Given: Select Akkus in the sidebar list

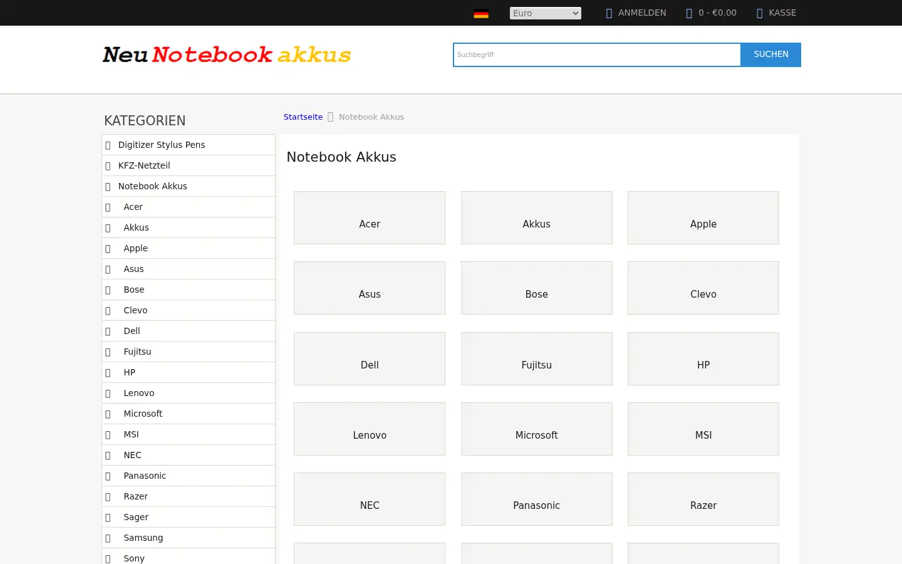Looking at the screenshot, I should (x=189, y=227).
